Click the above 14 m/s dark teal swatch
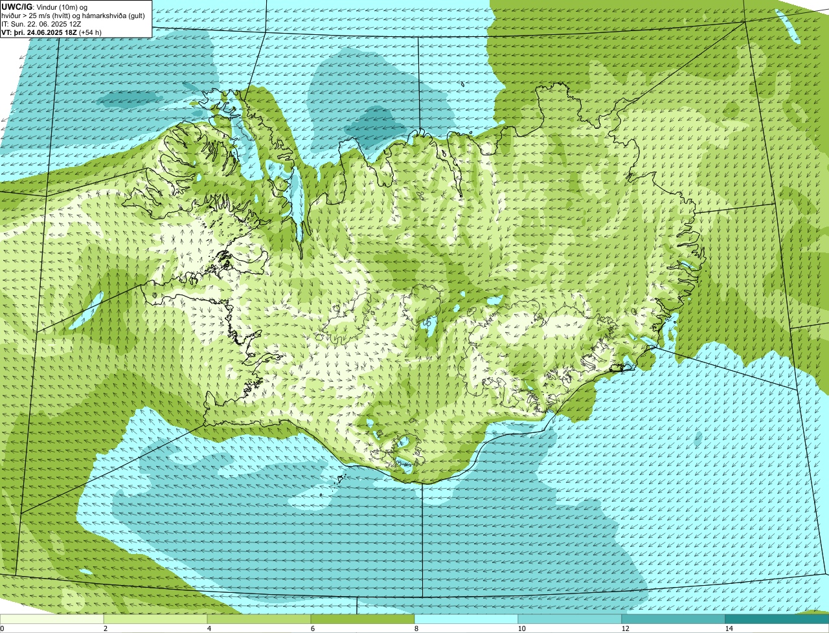Viewport: 829px width, 633px height. coord(777,619)
